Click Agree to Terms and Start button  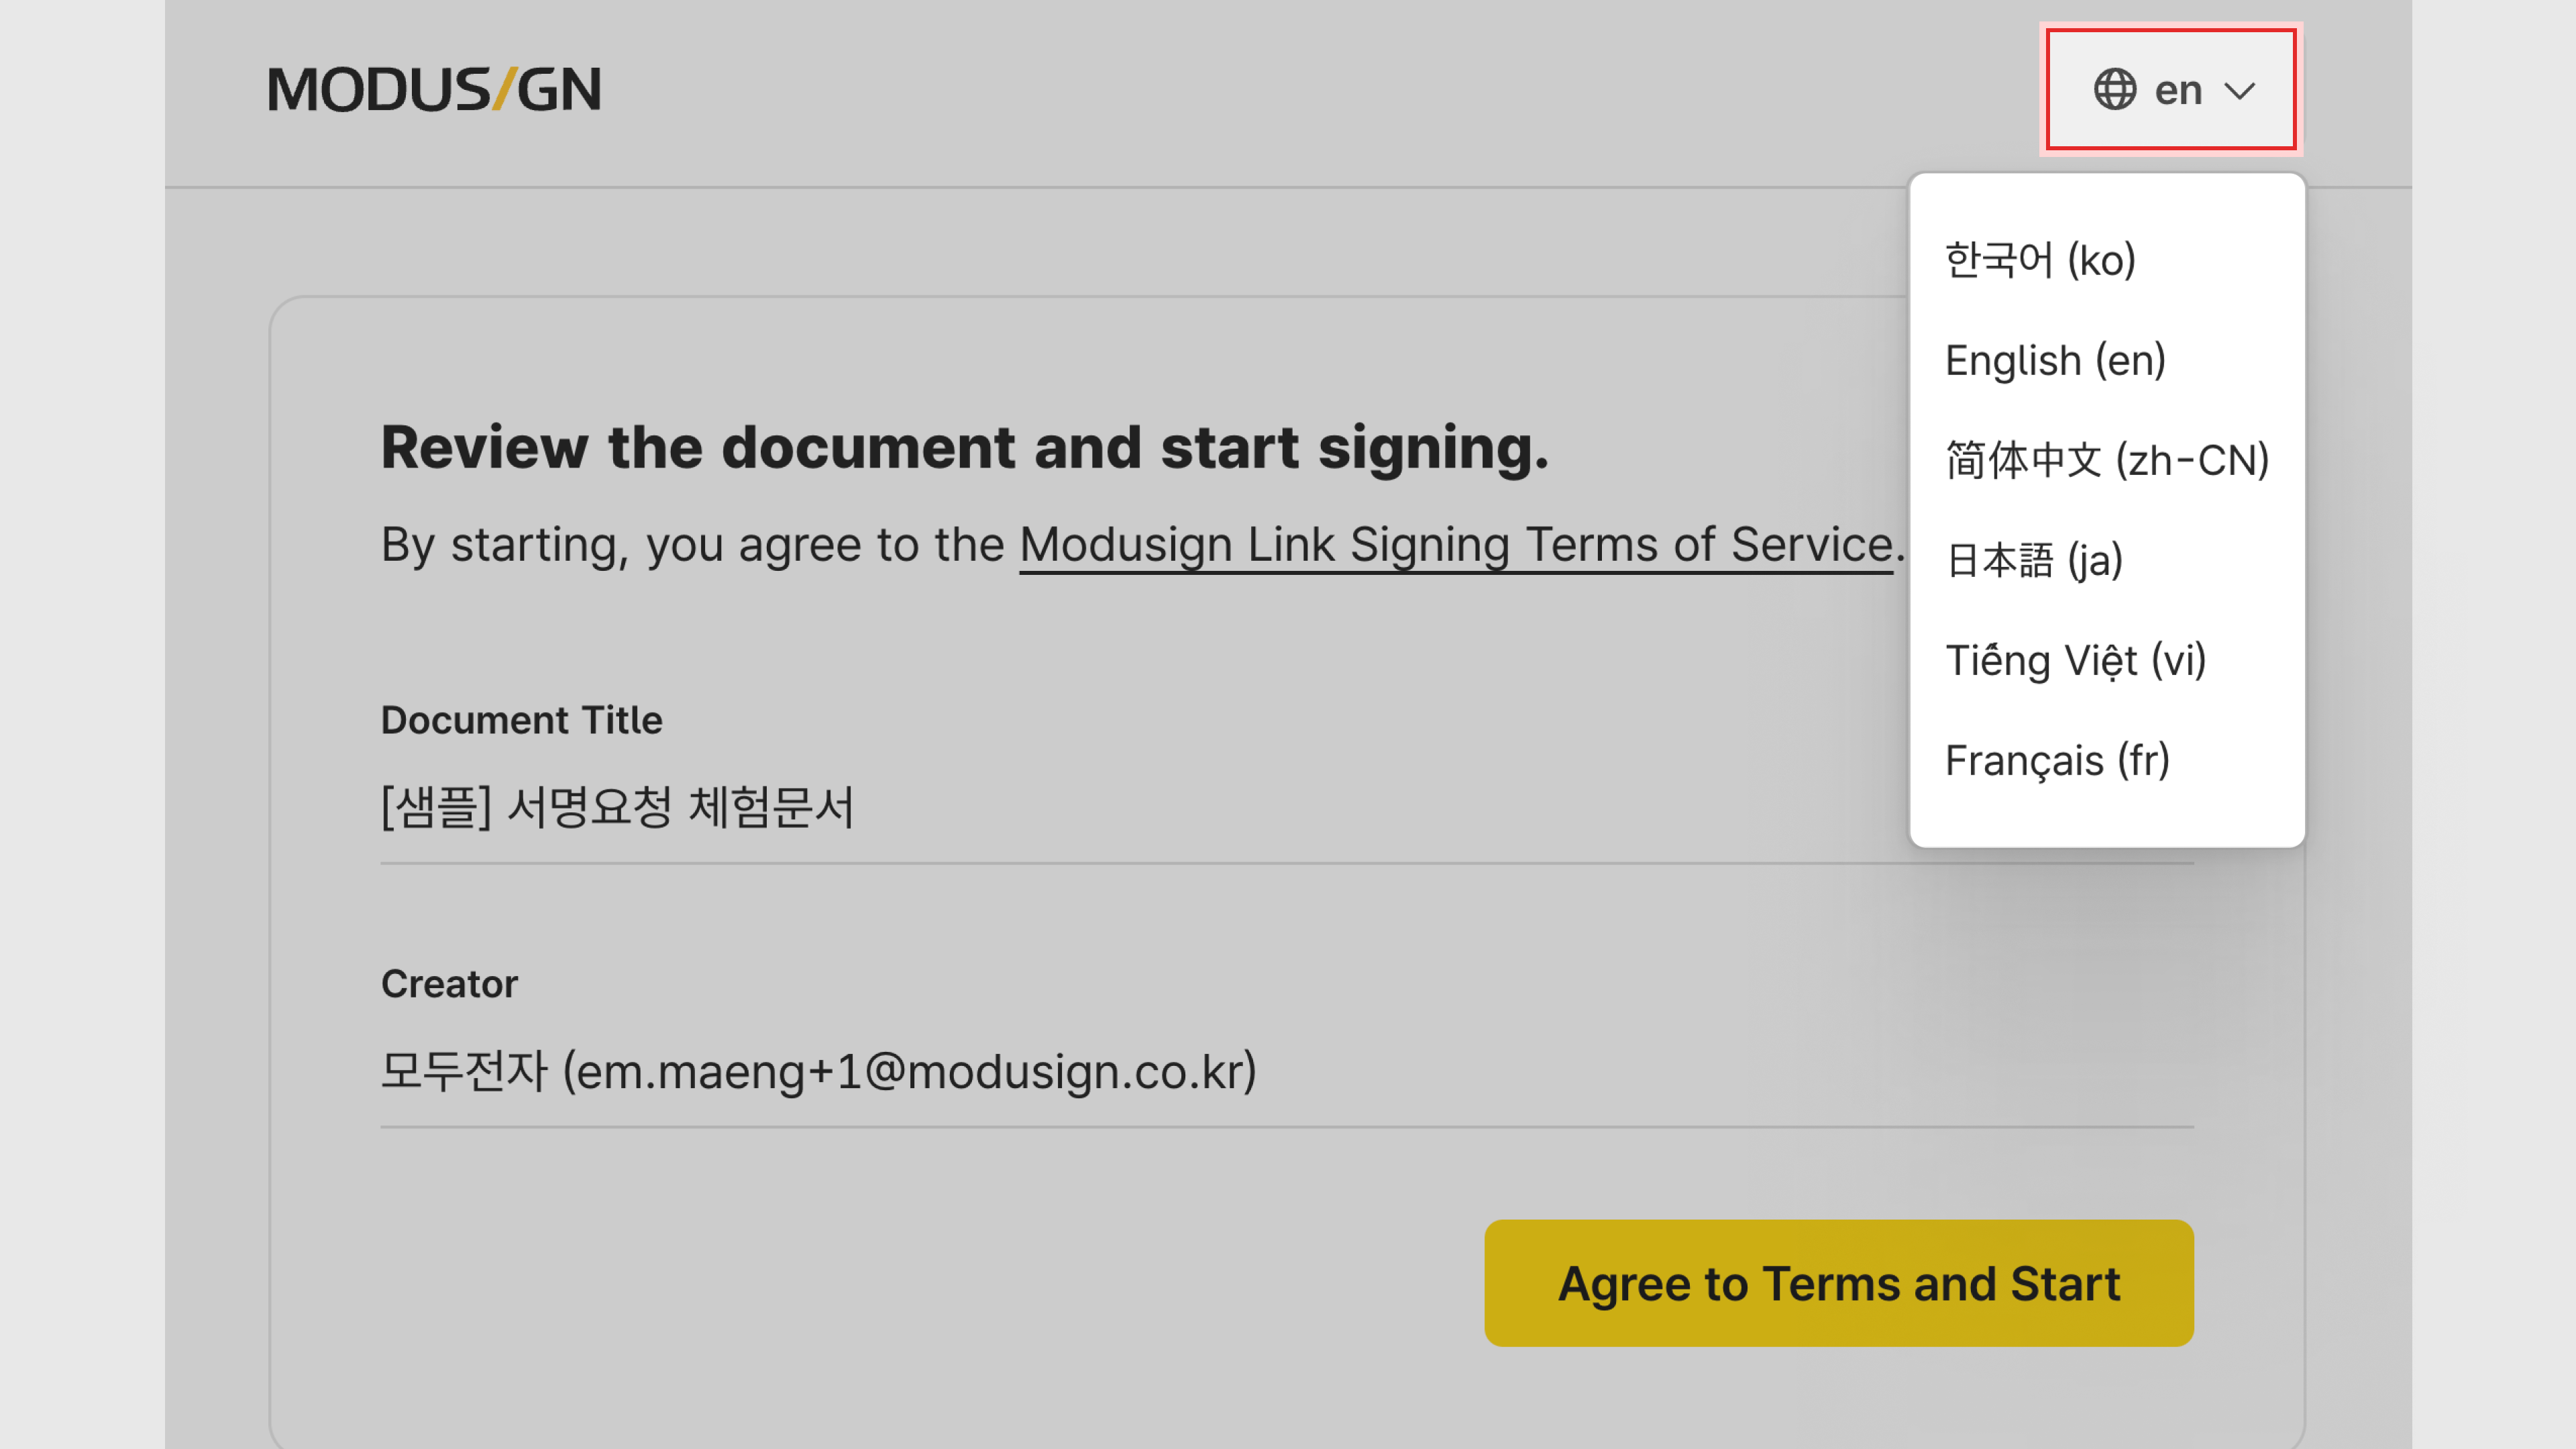click(x=1838, y=1283)
